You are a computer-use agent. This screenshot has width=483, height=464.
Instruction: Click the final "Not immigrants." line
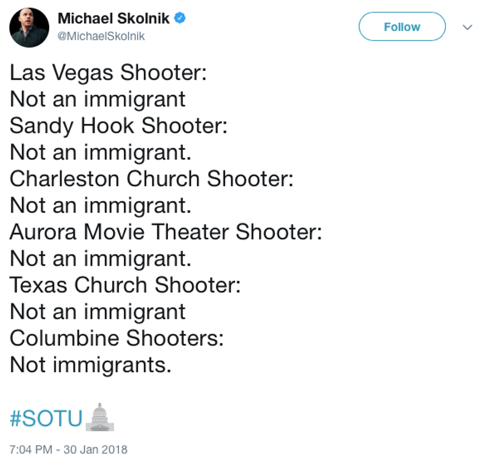point(91,365)
